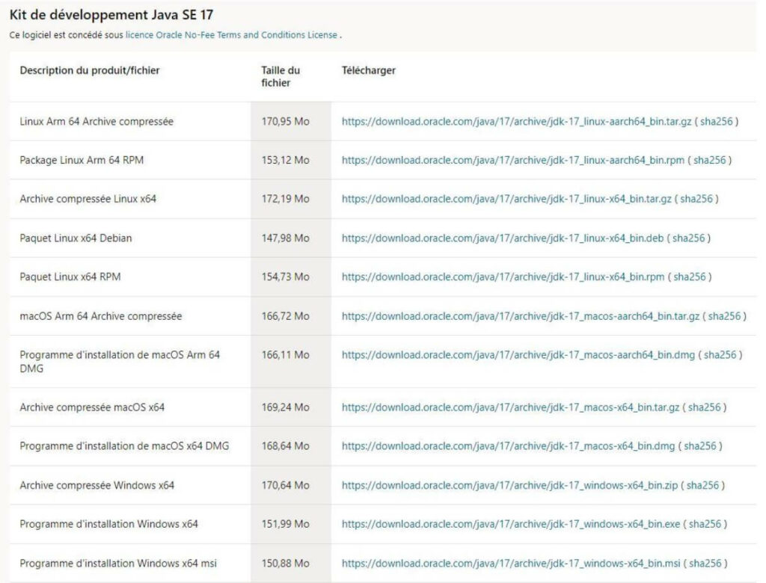The height and width of the screenshot is (583, 766).
Task: Open sha256 for linux-x64_bin.deb
Action: [x=688, y=238]
